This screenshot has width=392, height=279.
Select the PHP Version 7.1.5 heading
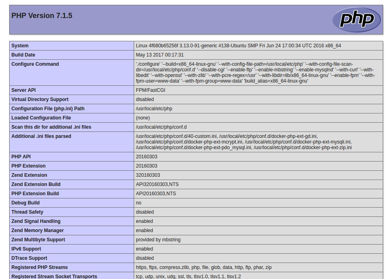coord(42,16)
